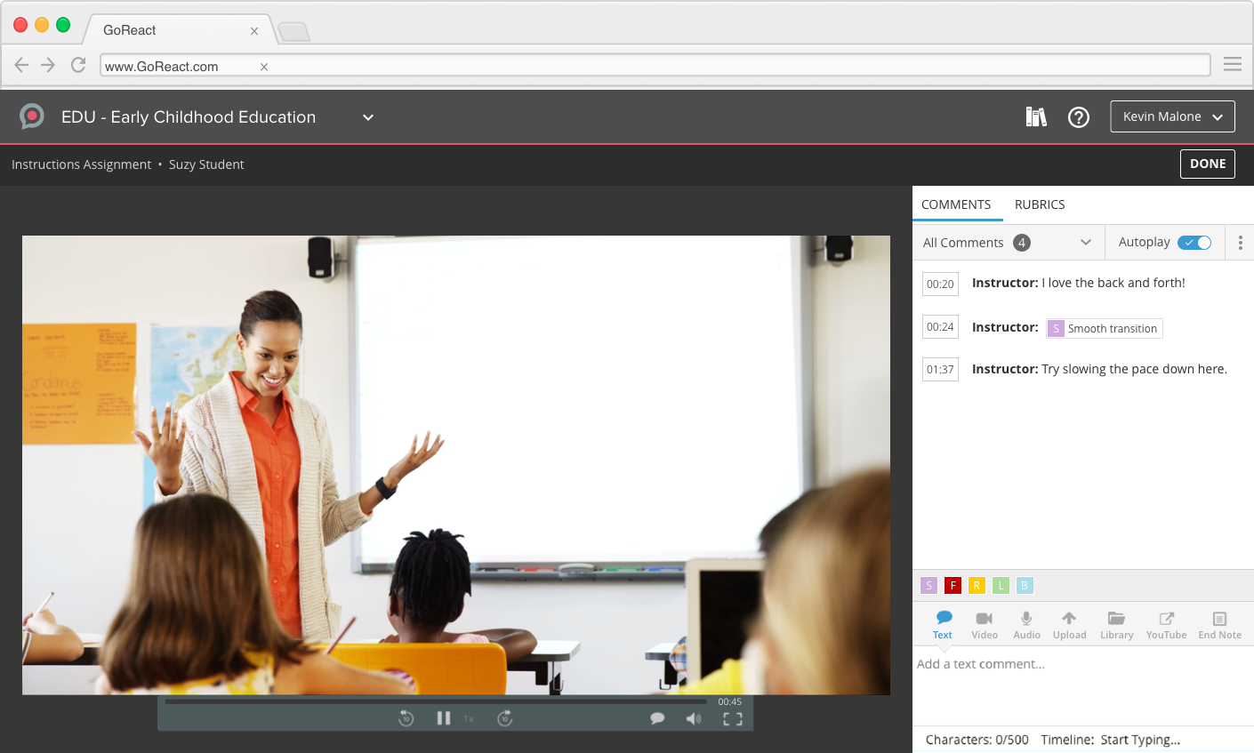The image size is (1254, 753).
Task: Select the red F marker
Action: [x=953, y=585]
